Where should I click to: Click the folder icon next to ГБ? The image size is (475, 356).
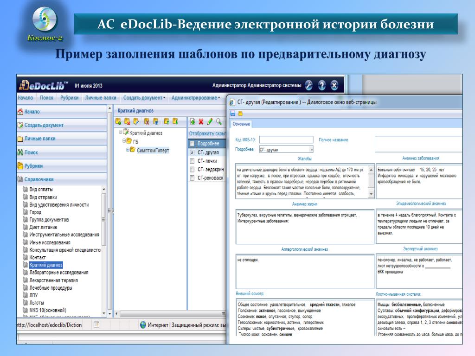[x=129, y=141]
